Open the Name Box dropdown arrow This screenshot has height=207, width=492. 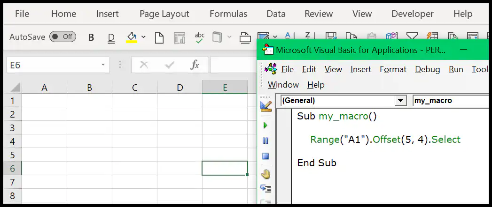(103, 65)
